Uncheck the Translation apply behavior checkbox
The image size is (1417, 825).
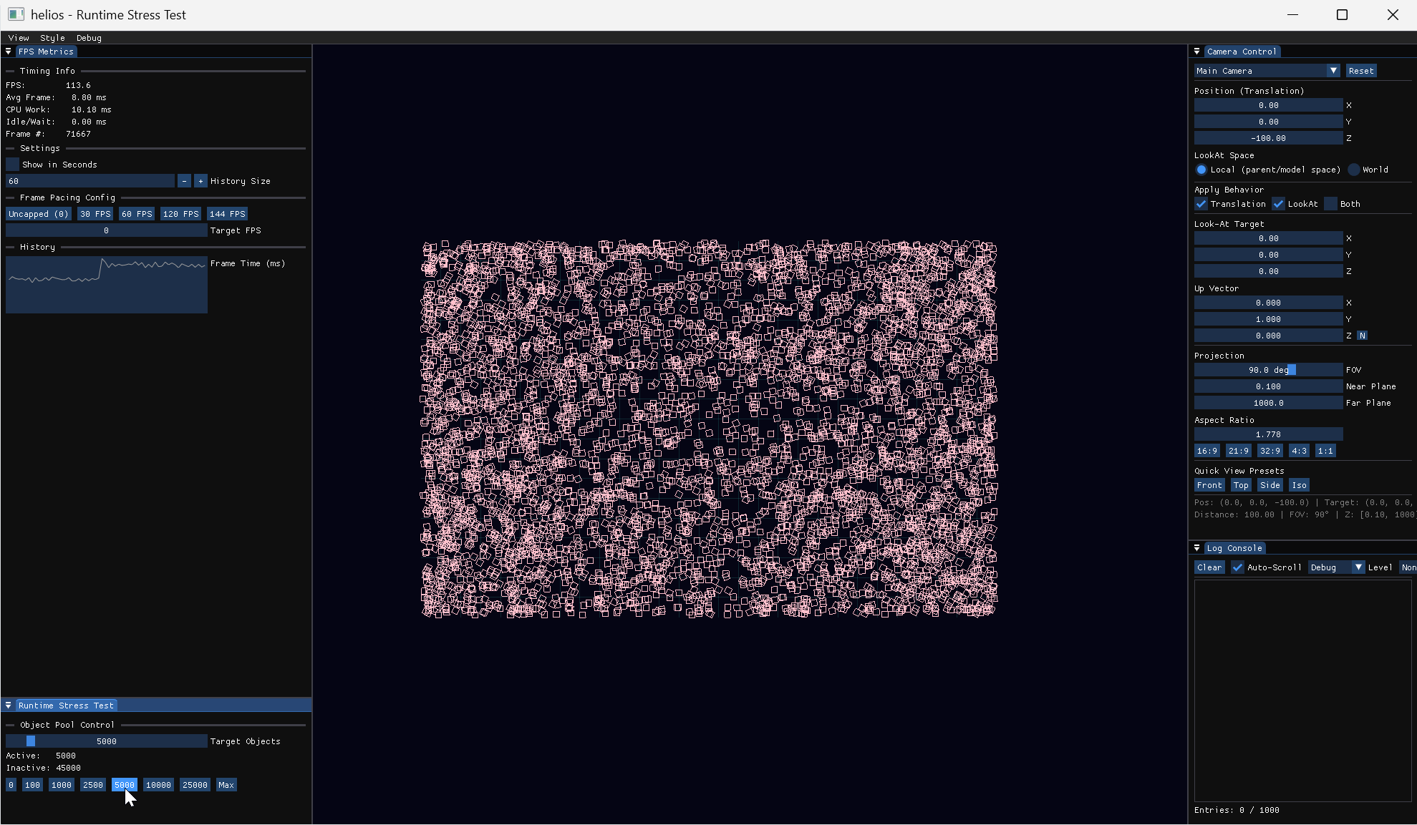pyautogui.click(x=1201, y=204)
